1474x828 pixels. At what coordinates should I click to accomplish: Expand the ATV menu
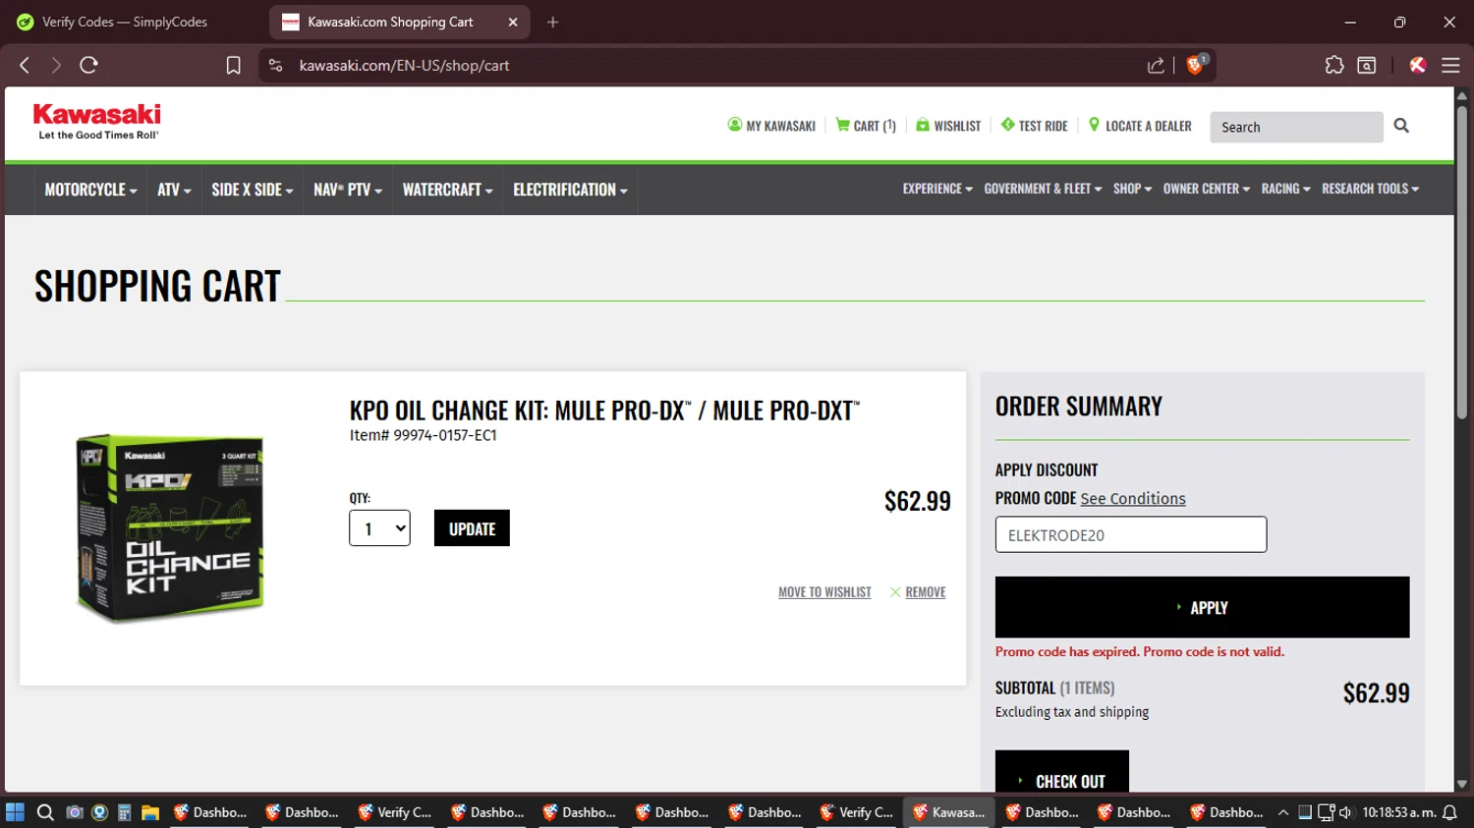pyautogui.click(x=174, y=190)
